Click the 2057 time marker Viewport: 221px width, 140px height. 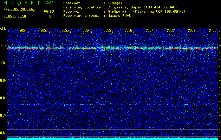point(149,30)
